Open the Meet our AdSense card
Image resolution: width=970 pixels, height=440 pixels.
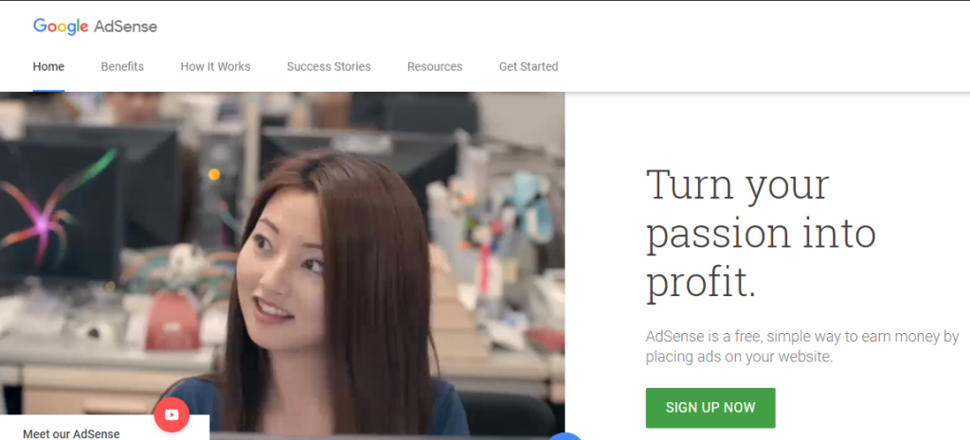click(x=104, y=428)
